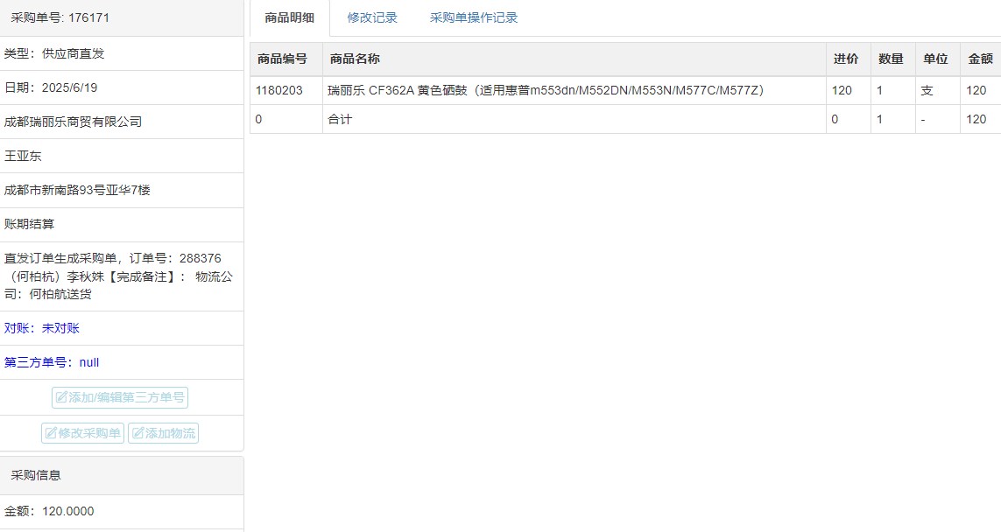
Task: Click the 商品编号 column header
Action: (x=282, y=59)
